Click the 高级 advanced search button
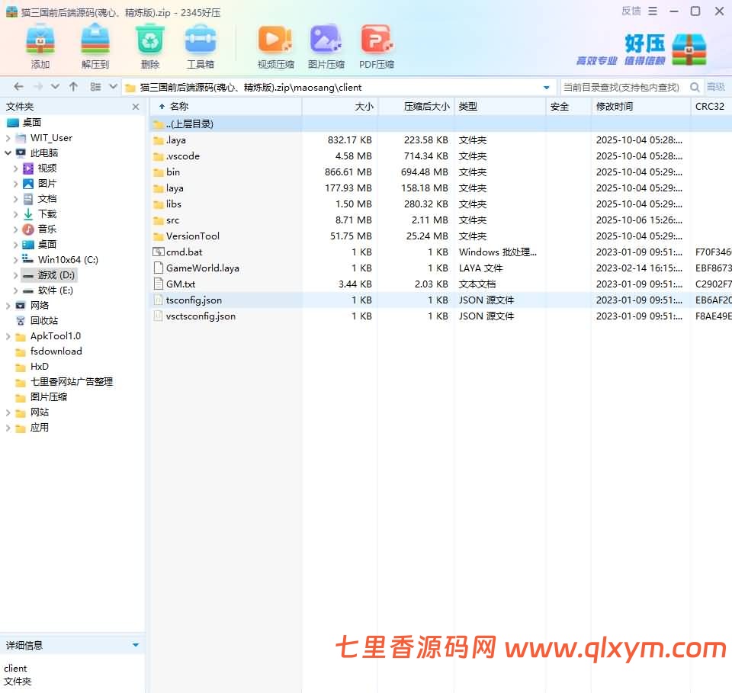 pos(715,87)
